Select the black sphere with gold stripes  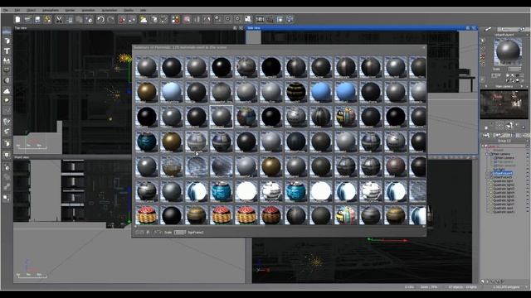[296, 92]
